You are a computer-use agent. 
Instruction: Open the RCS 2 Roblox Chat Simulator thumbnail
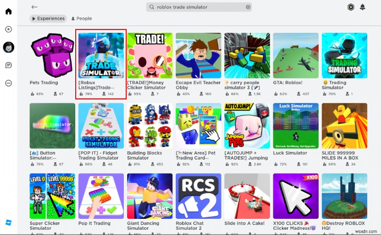click(x=199, y=196)
